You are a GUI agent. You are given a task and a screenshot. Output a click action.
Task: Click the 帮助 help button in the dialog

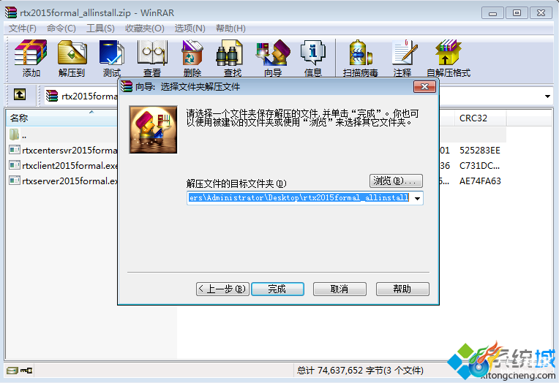click(x=402, y=289)
